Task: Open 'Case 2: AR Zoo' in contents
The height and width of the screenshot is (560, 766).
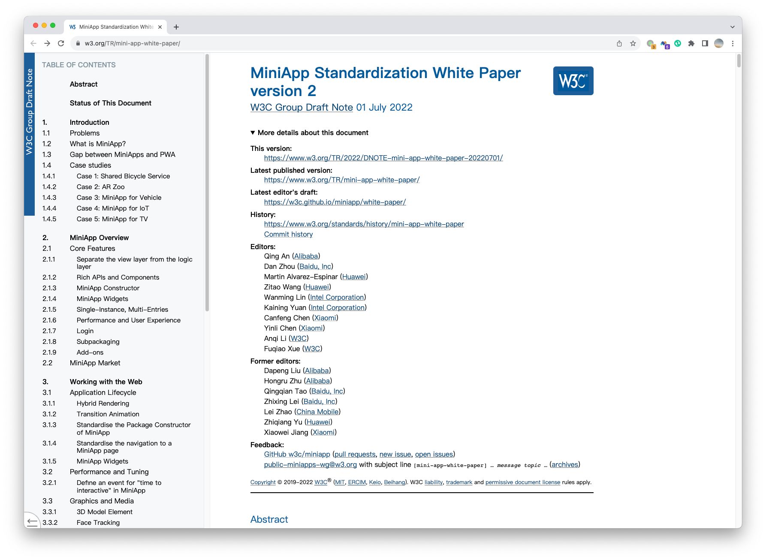Action: click(x=100, y=187)
